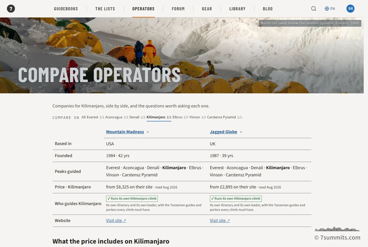
Task: Click the North Col camp hero photo
Action: 182,55
